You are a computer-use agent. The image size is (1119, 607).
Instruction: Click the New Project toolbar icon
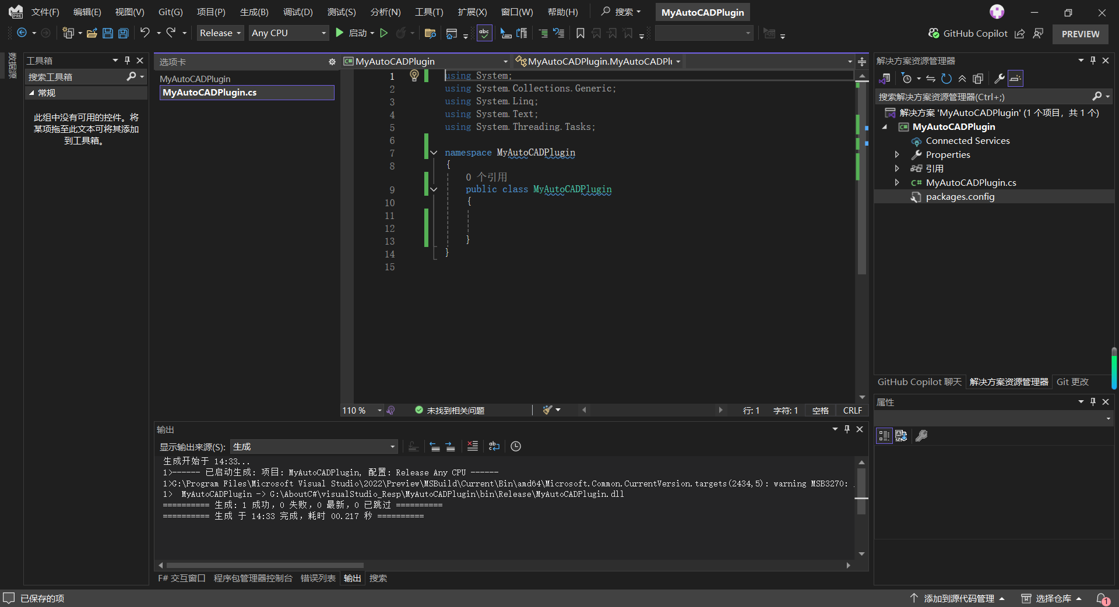click(68, 33)
